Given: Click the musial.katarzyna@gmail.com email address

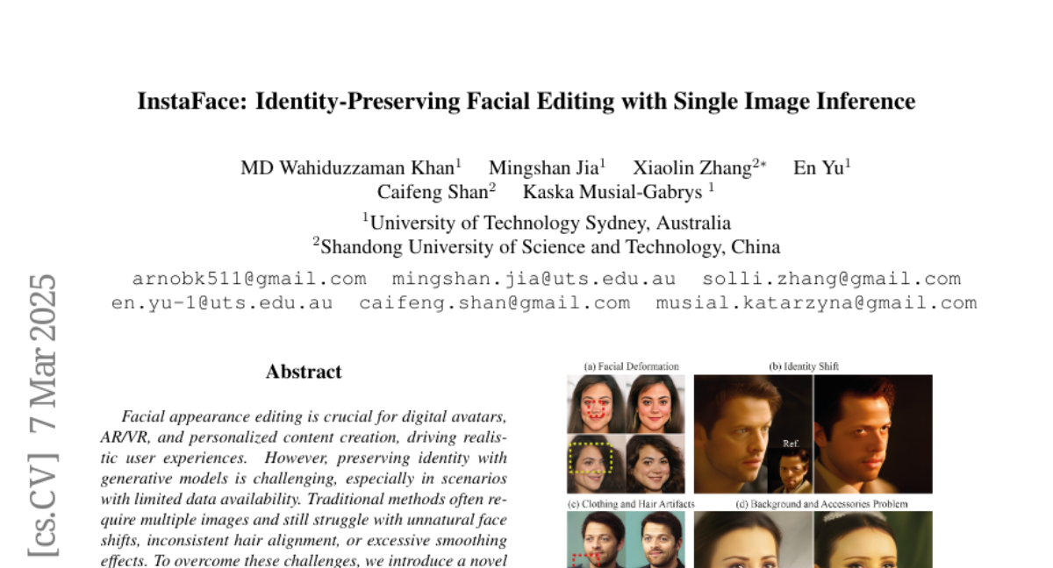Looking at the screenshot, I should (x=816, y=303).
